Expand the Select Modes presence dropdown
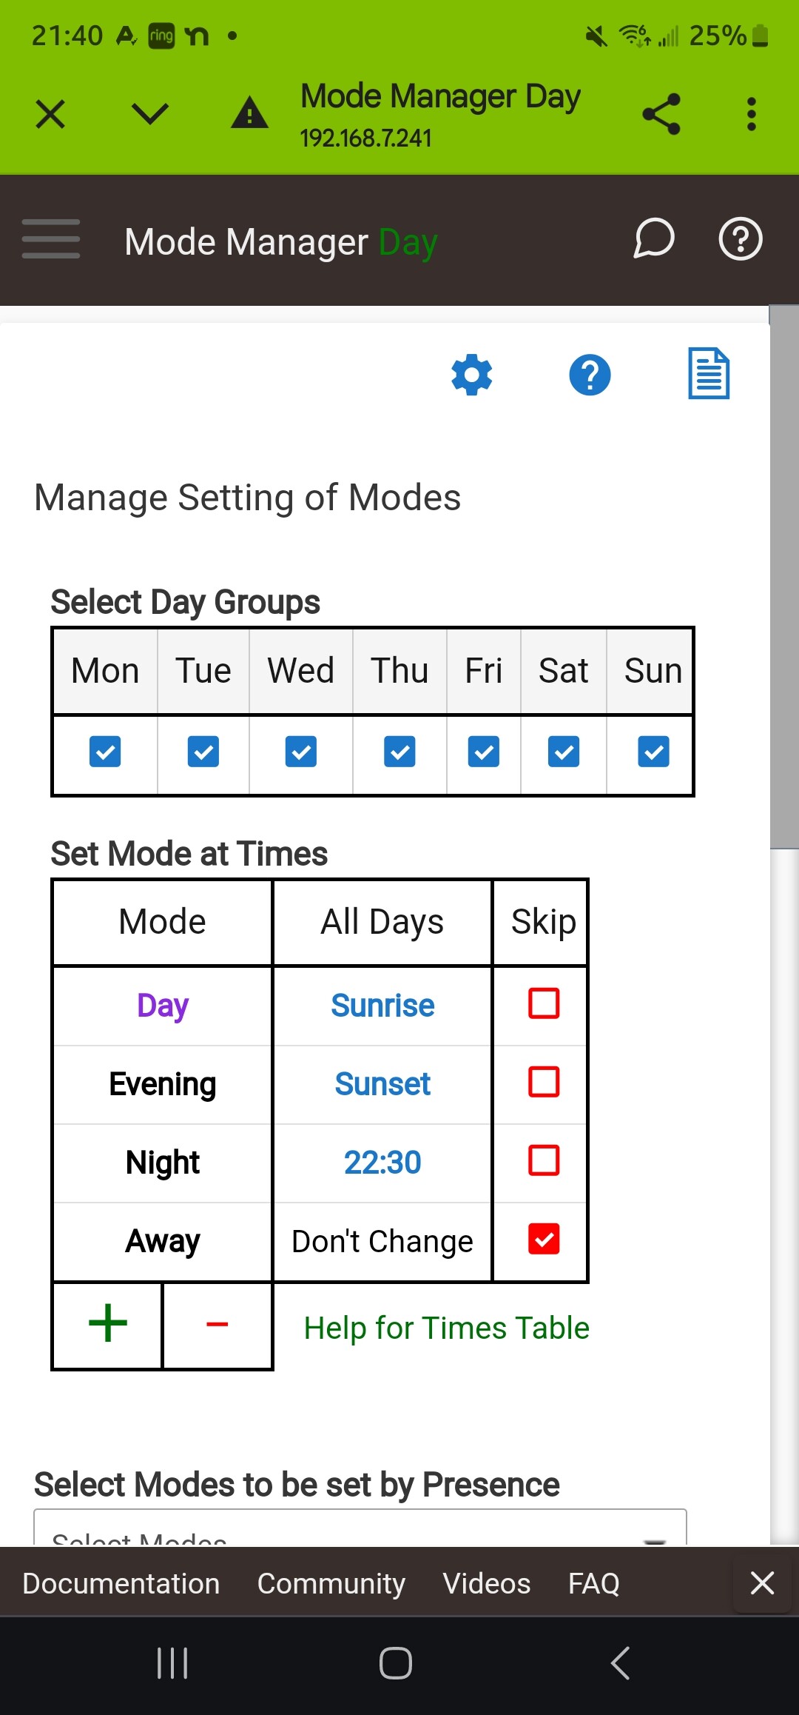The height and width of the screenshot is (1715, 799). pyautogui.click(x=360, y=1531)
